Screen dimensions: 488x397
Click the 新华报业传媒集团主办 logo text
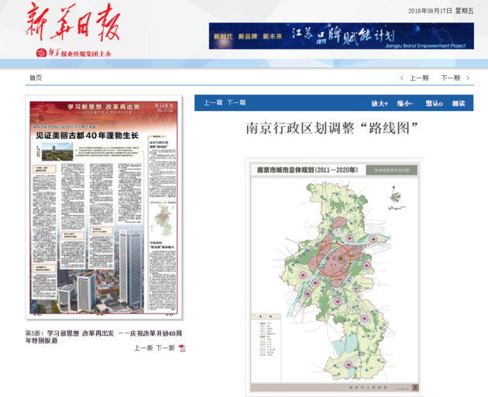pos(74,54)
